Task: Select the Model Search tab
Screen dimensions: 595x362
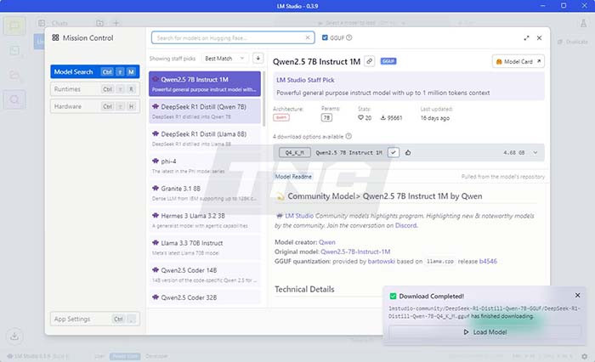Action: tap(95, 71)
